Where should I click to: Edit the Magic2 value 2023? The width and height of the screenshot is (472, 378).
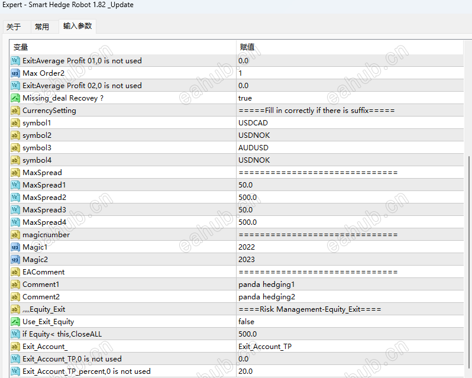coord(247,260)
